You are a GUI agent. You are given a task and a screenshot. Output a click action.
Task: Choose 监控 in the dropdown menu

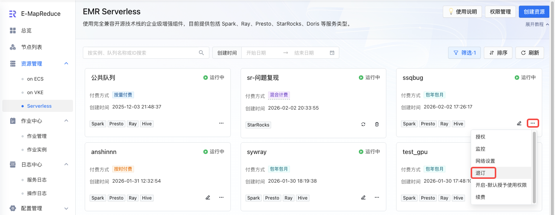480,149
